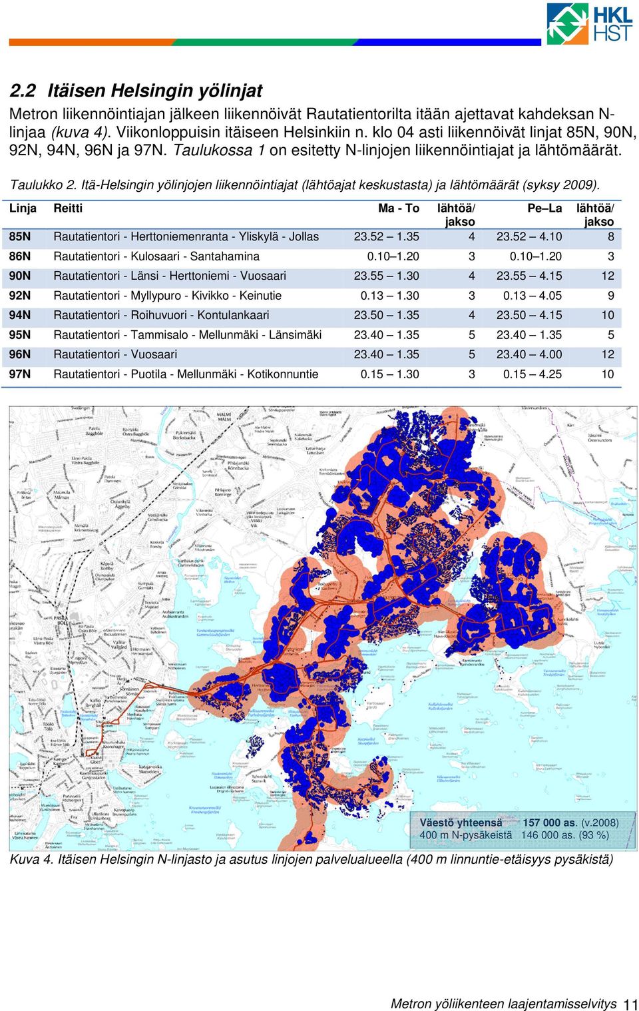
Task: Click route "Rautatientori - Herttoniemenranta - Yliskylä - Jollas"
Action: (186, 236)
